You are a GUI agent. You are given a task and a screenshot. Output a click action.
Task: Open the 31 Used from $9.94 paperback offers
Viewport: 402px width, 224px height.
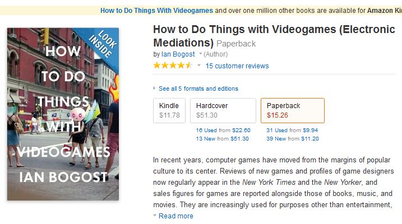tap(292, 130)
